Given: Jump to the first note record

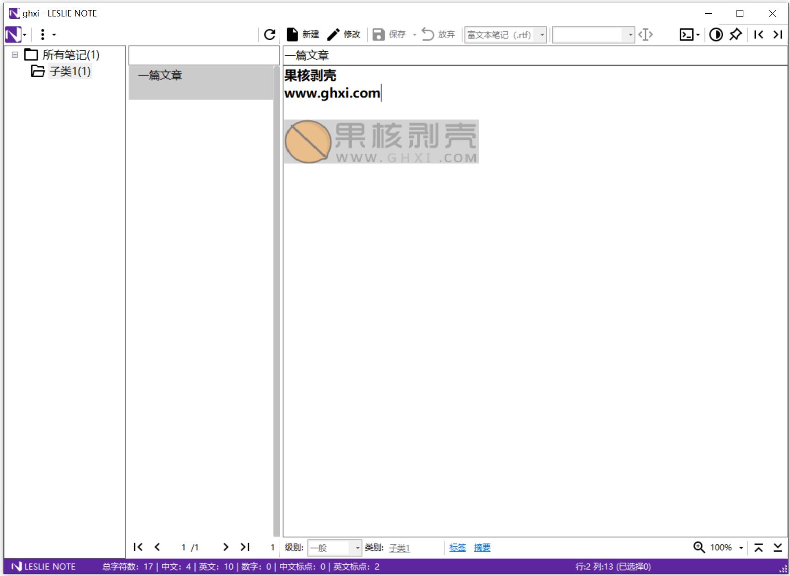Looking at the screenshot, I should click(x=138, y=547).
